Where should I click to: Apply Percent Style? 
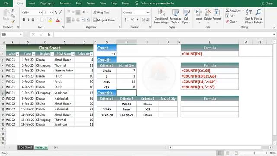pos(133,20)
